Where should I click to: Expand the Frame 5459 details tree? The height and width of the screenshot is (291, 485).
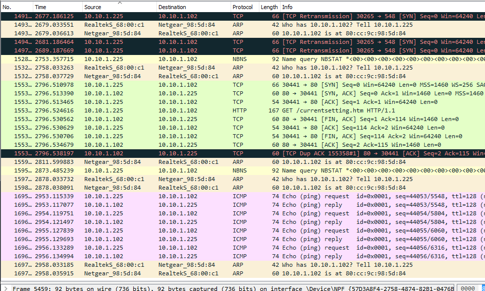tap(6, 288)
